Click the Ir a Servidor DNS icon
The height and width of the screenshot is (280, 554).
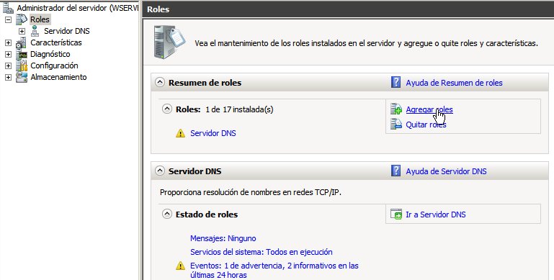pos(396,214)
